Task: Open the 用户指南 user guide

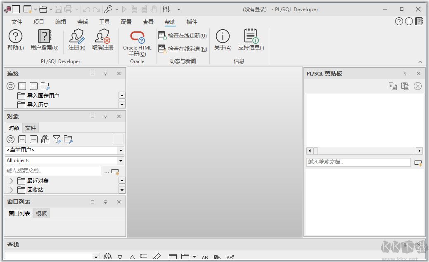Action: point(44,40)
